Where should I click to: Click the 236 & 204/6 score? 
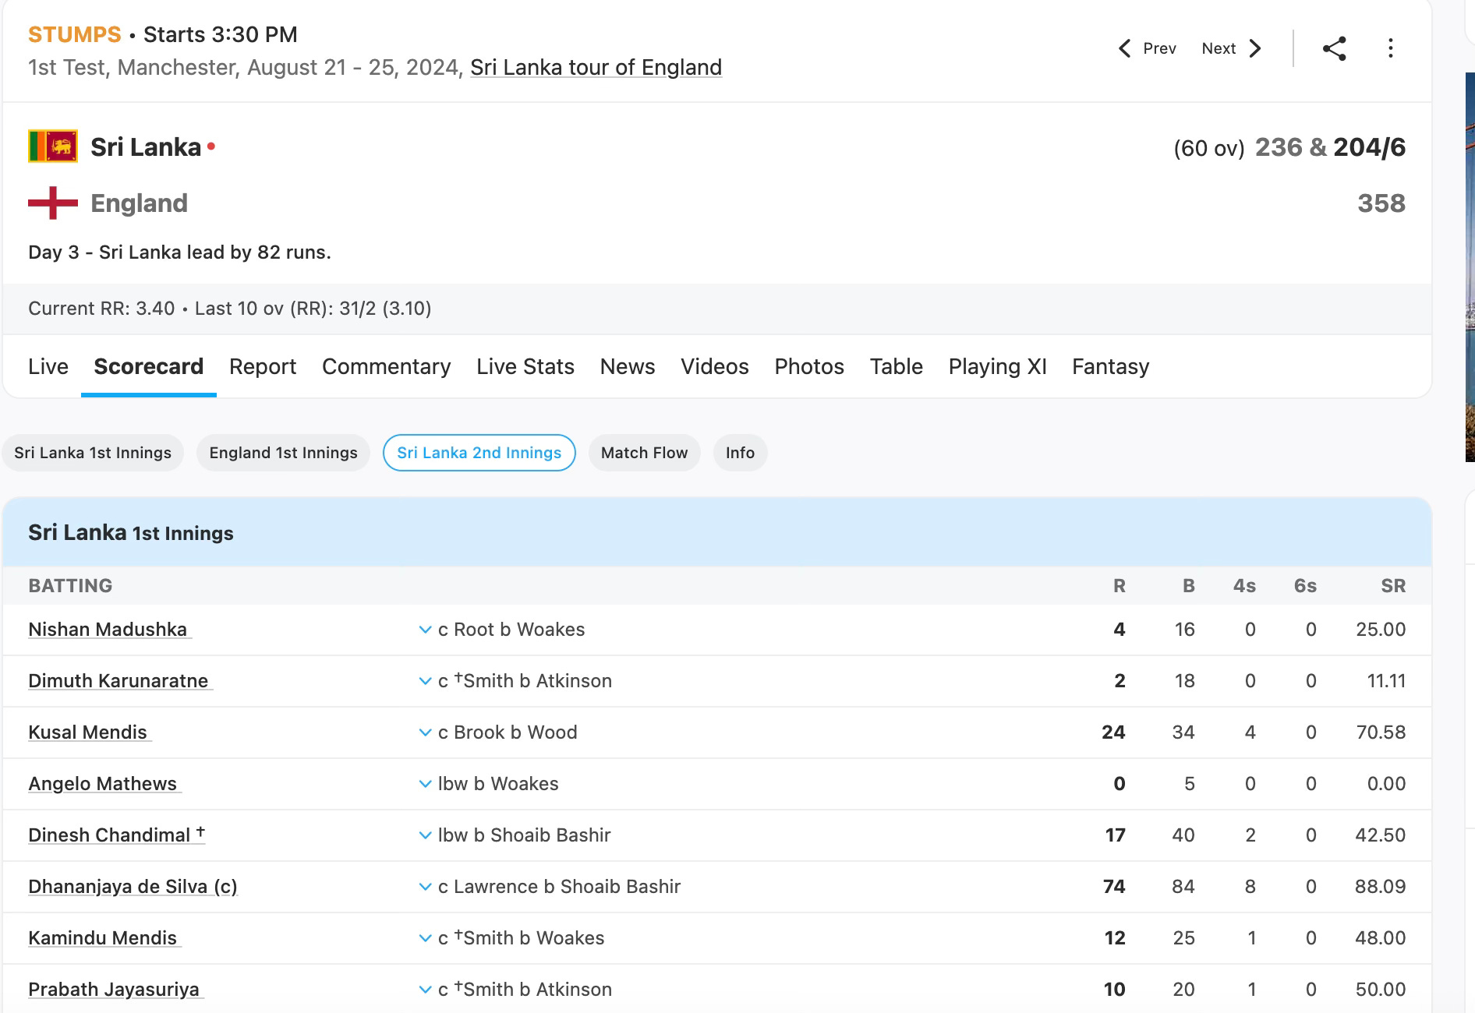[x=1330, y=147]
